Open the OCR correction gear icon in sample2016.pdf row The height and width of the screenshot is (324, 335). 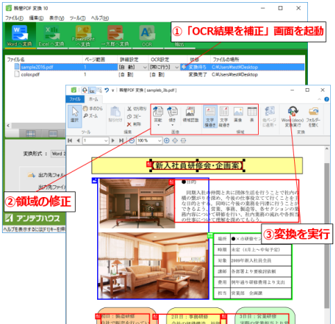tap(184, 67)
